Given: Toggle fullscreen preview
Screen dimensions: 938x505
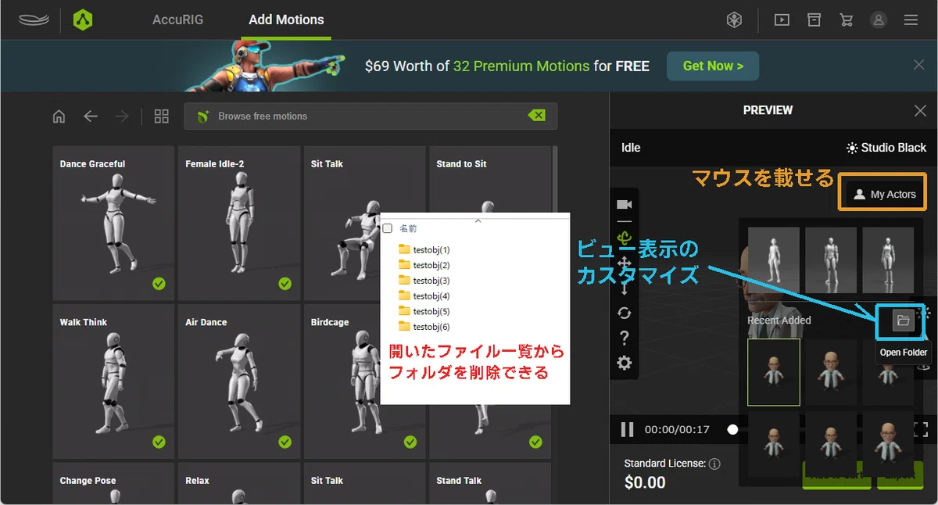Looking at the screenshot, I should point(921,429).
